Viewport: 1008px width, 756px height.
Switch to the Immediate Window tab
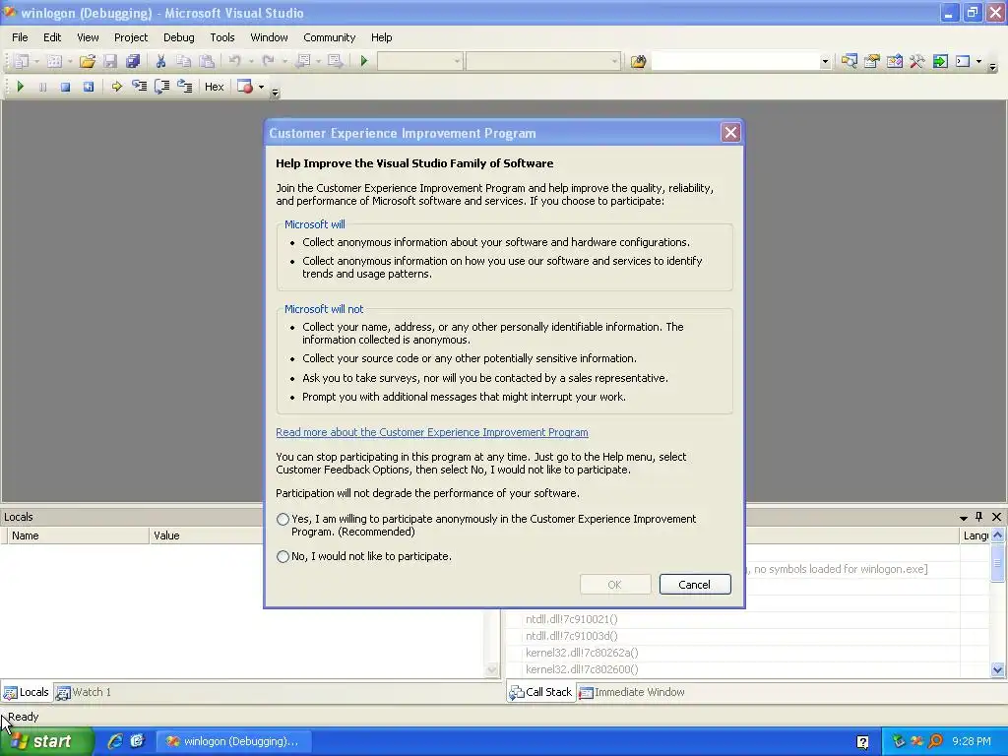pos(633,692)
